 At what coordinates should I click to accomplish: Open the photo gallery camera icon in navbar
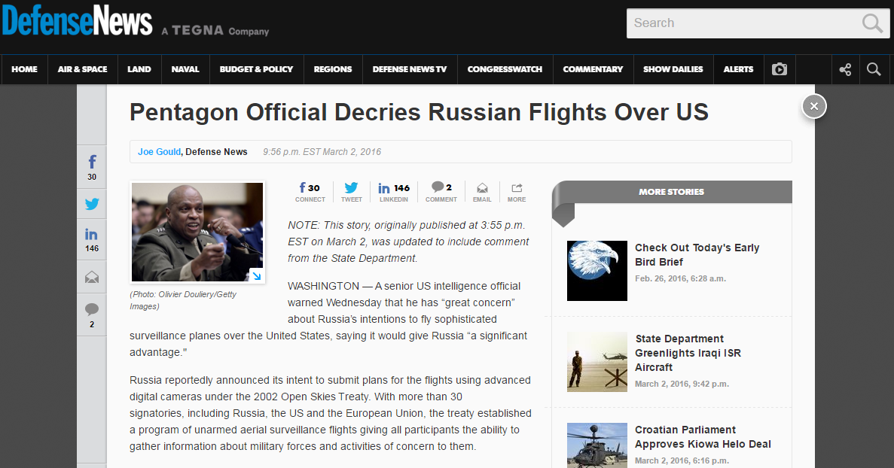pos(780,69)
